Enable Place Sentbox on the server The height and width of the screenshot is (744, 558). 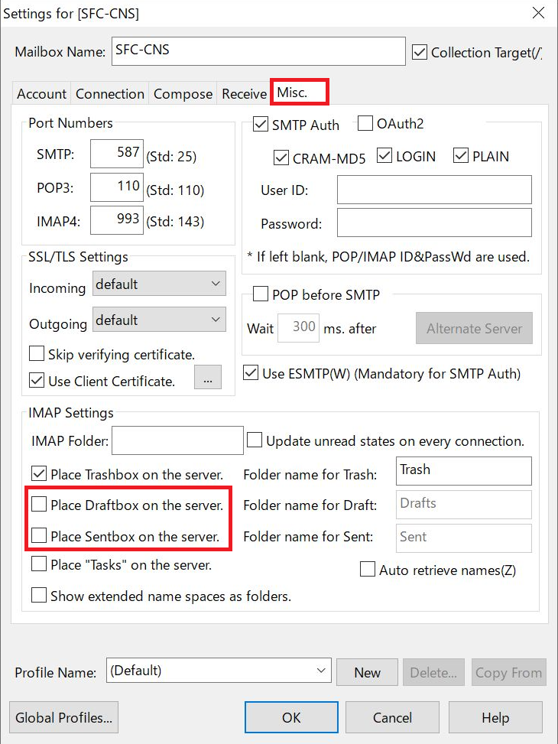pyautogui.click(x=39, y=536)
